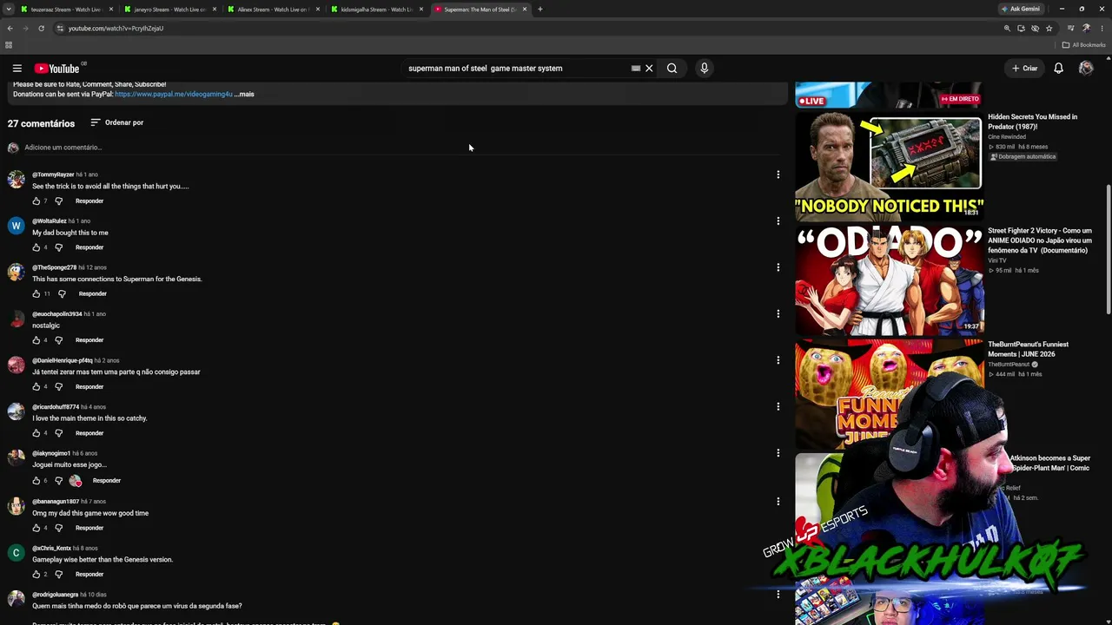The width and height of the screenshot is (1112, 625).
Task: Reply to the @TommyRayzer comment
Action: [89, 201]
